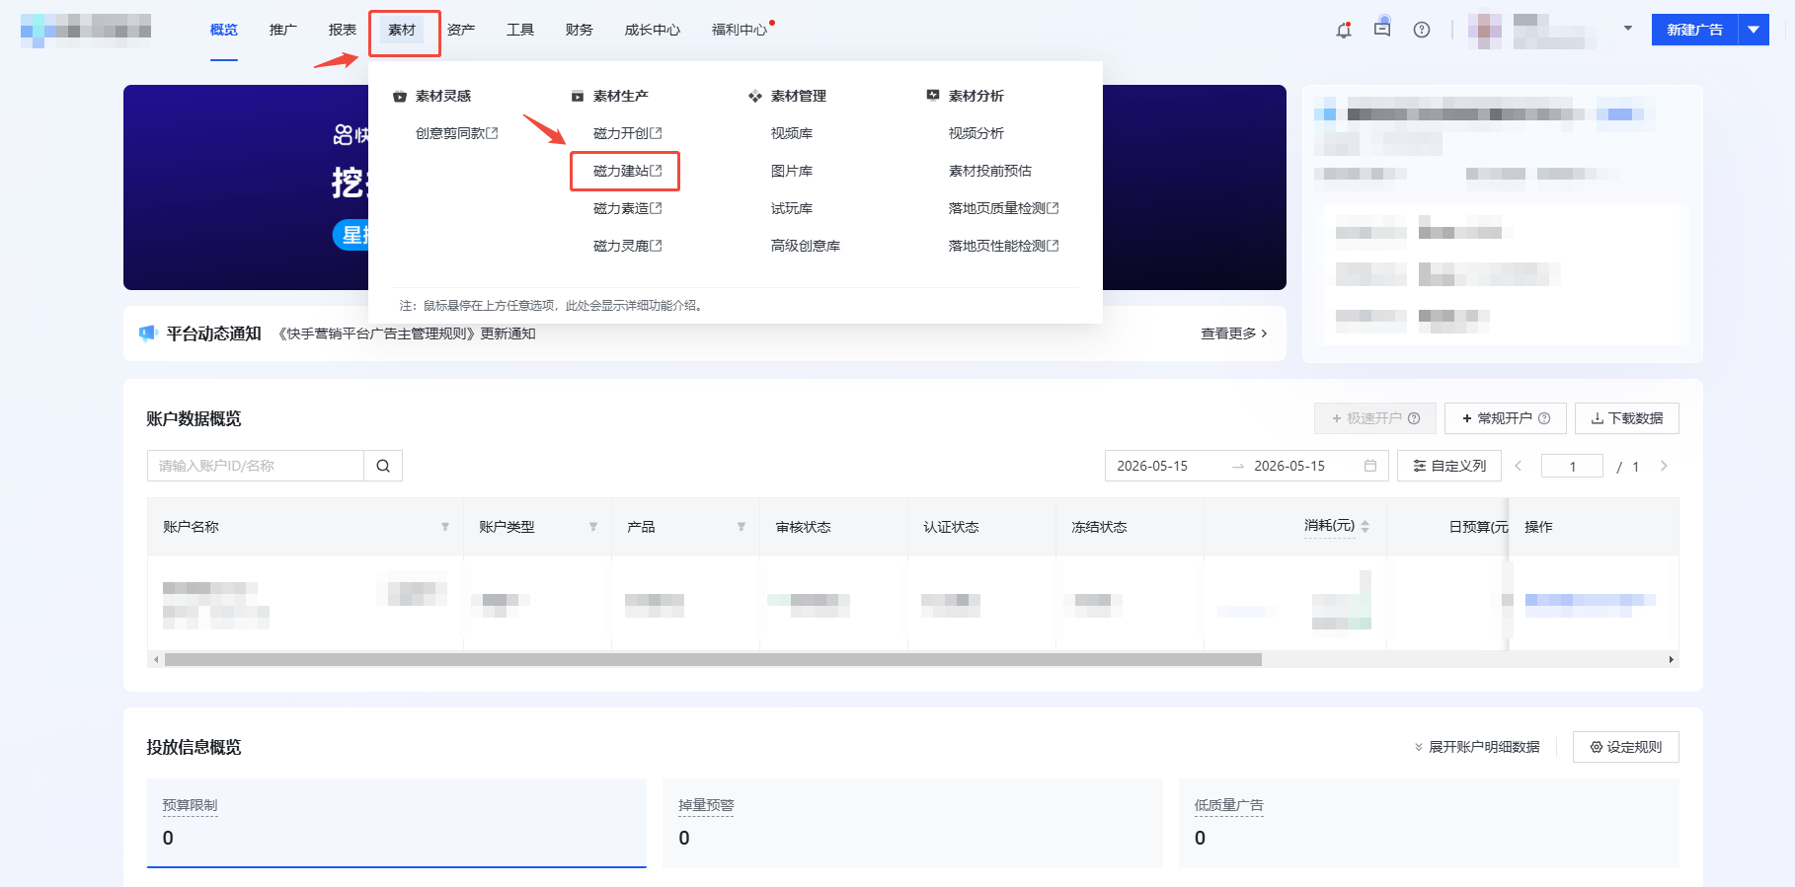Viewport: 1795px width, 887px height.
Task: Open 视频库 under 素材管理
Action: click(x=792, y=133)
